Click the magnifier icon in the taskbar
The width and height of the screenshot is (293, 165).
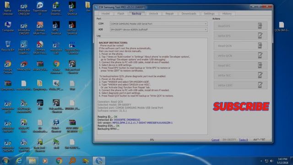pos(72,161)
